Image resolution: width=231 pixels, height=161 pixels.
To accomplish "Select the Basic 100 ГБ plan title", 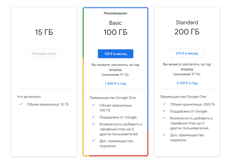I will pyautogui.click(x=115, y=27).
